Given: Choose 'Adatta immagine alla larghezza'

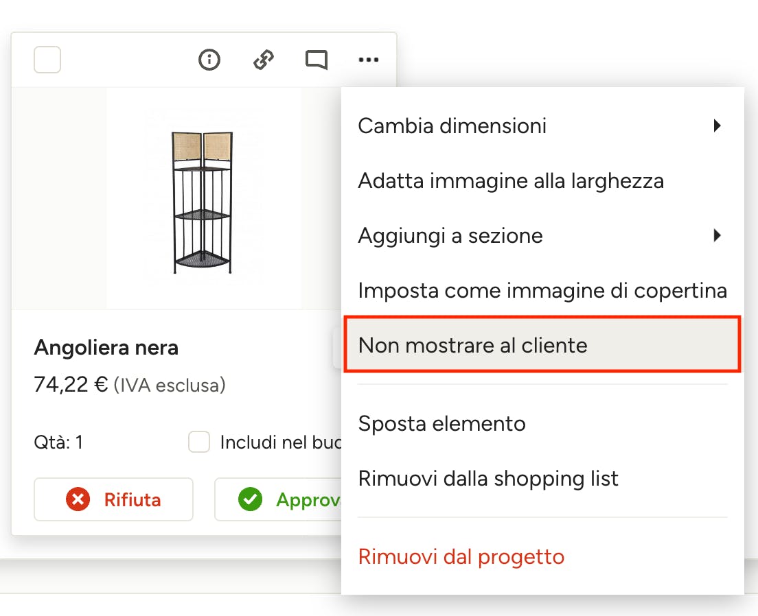Looking at the screenshot, I should (x=511, y=181).
